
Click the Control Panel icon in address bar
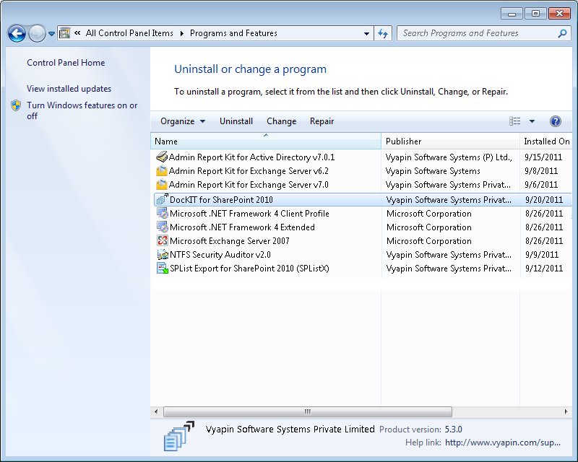(x=65, y=33)
